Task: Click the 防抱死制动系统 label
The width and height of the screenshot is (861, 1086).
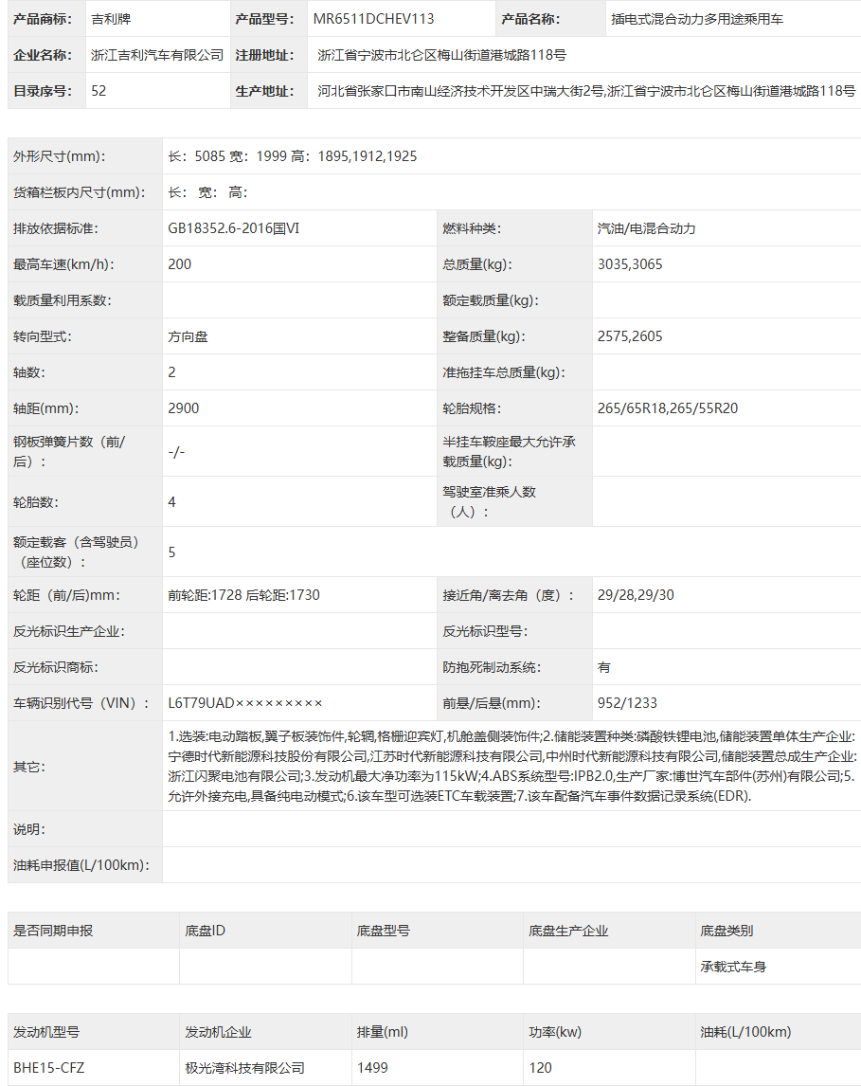Action: point(493,667)
